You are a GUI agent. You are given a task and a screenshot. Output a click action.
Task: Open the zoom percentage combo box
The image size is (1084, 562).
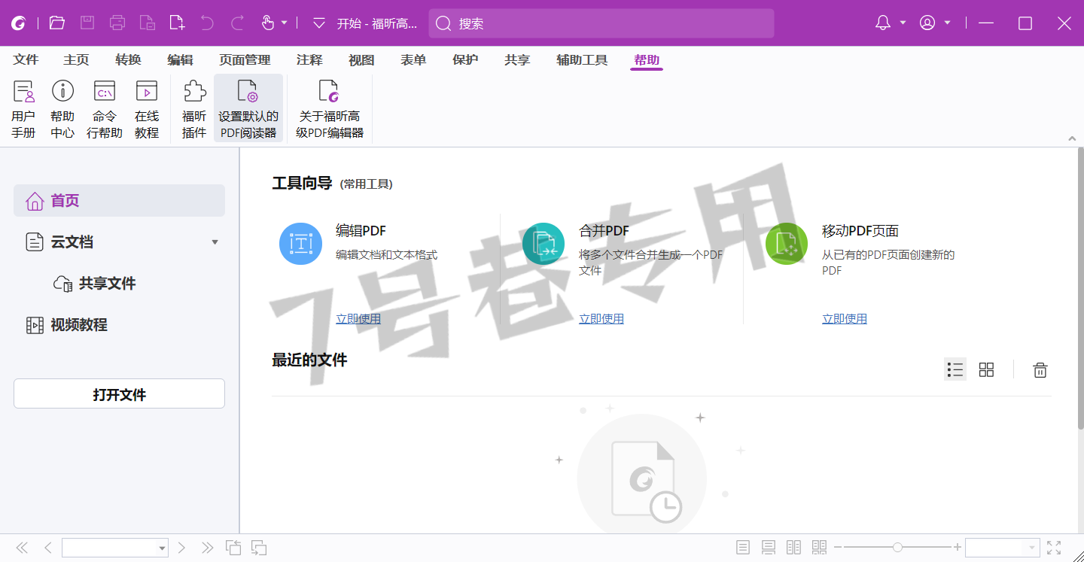pos(1002,548)
